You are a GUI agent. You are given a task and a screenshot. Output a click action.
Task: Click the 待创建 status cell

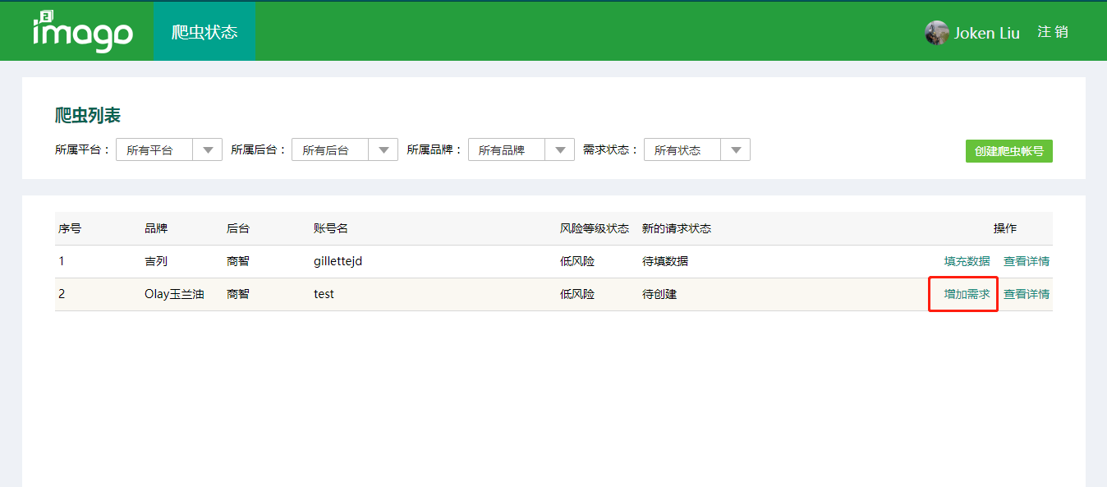pos(659,294)
